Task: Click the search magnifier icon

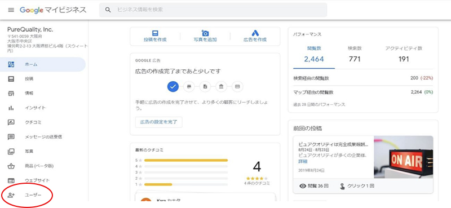Action: 108,10
